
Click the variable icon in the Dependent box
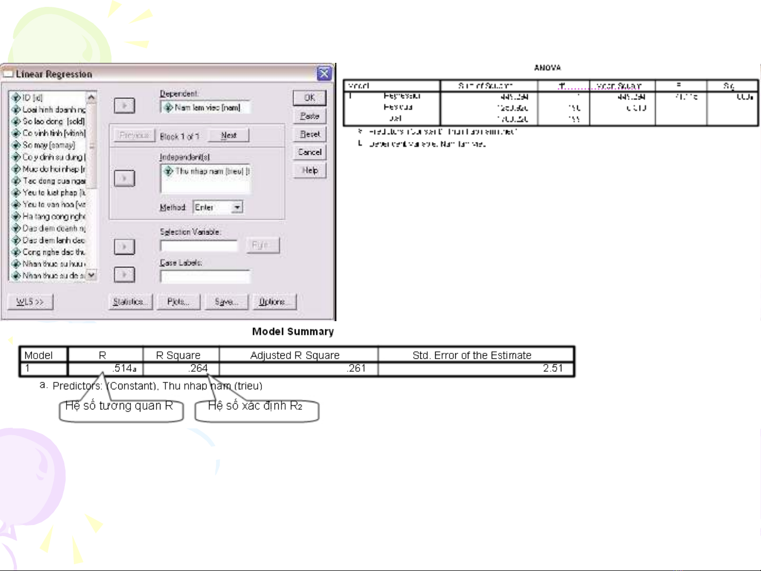[168, 108]
